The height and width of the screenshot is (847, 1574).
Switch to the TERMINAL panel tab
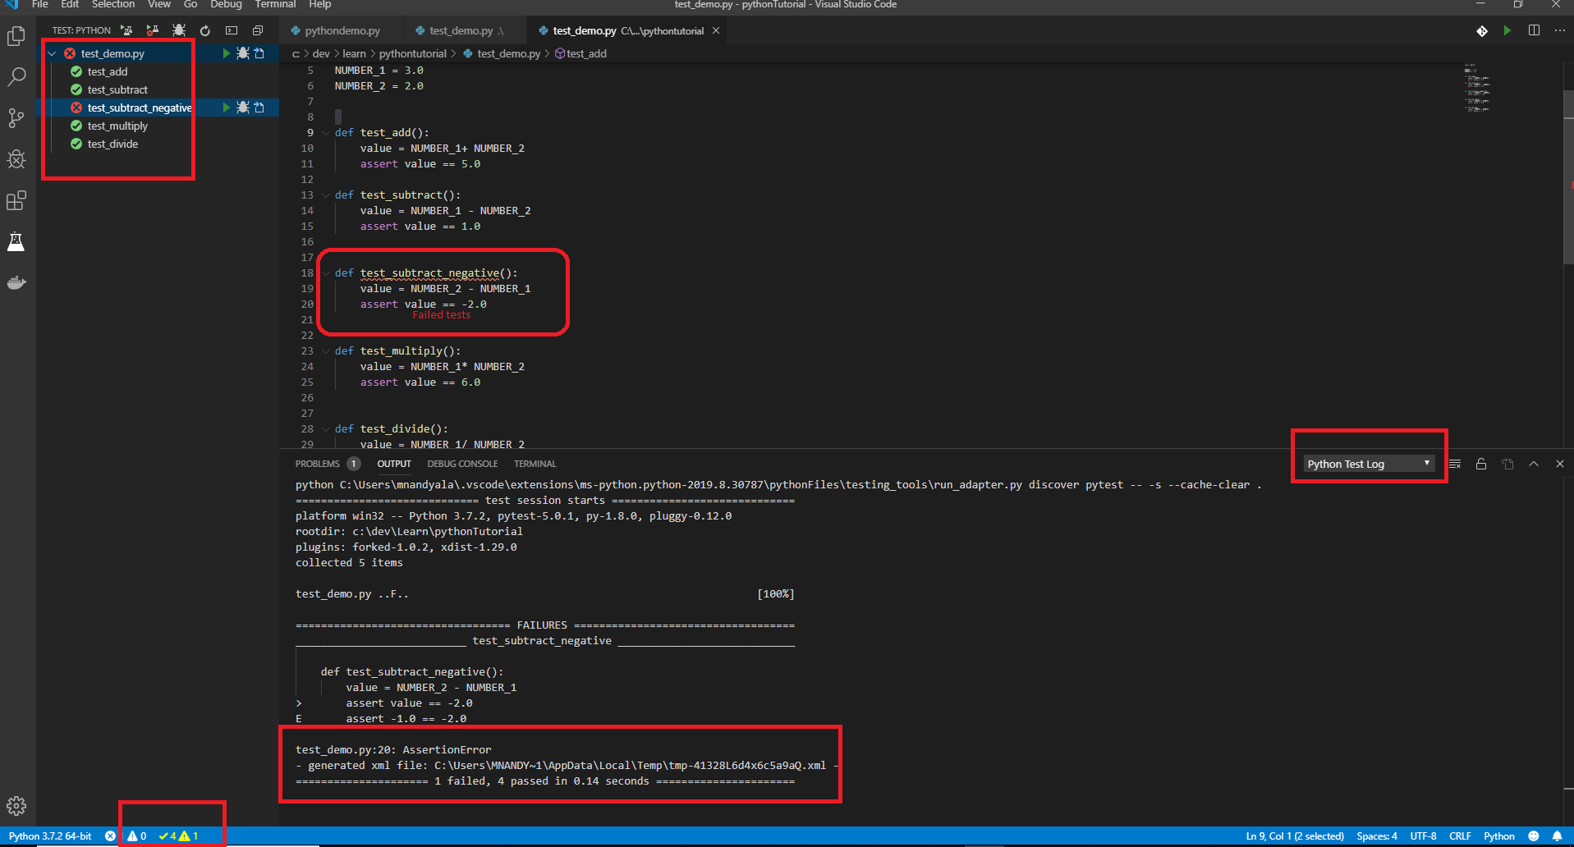tap(535, 464)
